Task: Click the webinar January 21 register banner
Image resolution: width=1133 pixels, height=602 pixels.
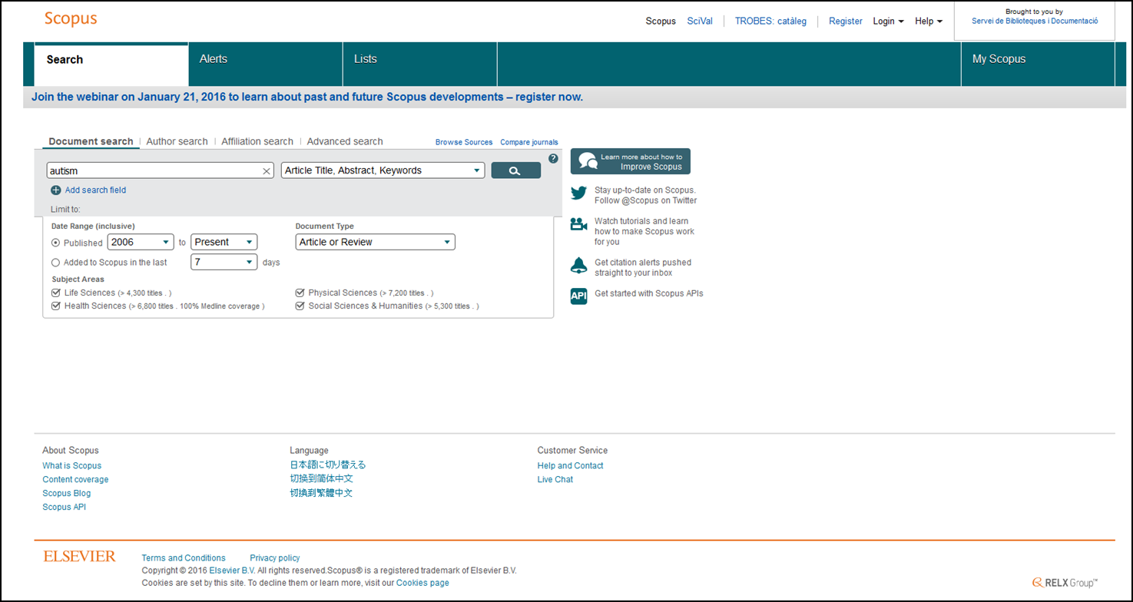Action: click(x=307, y=97)
